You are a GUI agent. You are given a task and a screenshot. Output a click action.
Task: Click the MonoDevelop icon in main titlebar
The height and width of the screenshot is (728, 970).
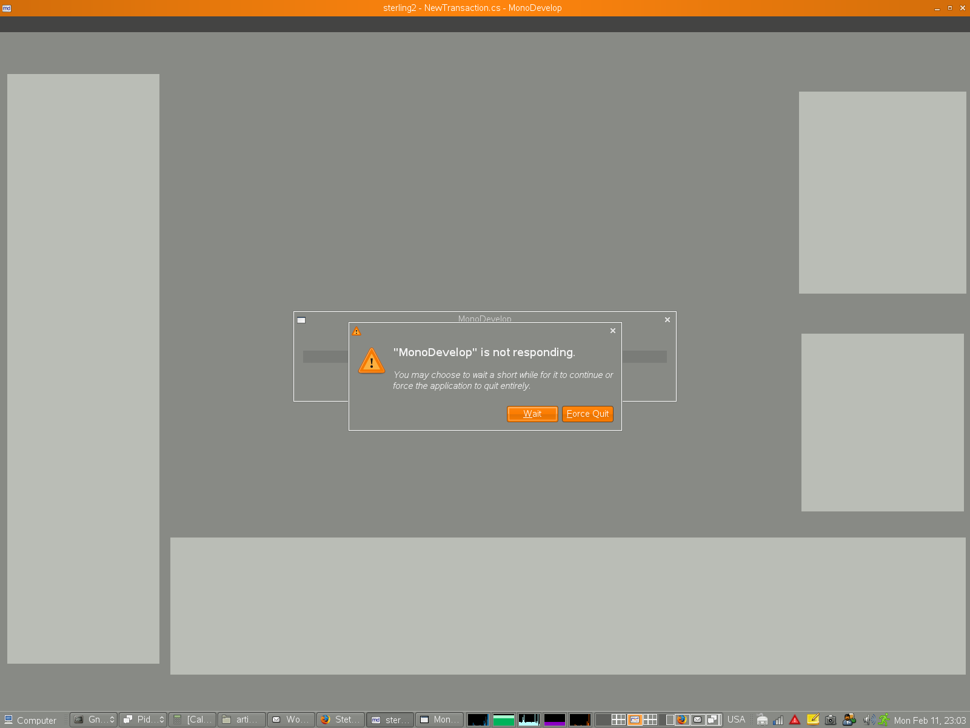7,8
